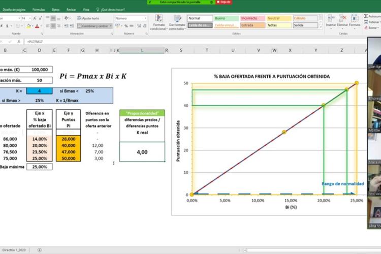The height and width of the screenshot is (254, 381).
Task: Open the Fórmulas ribbon tab
Action: [39, 10]
